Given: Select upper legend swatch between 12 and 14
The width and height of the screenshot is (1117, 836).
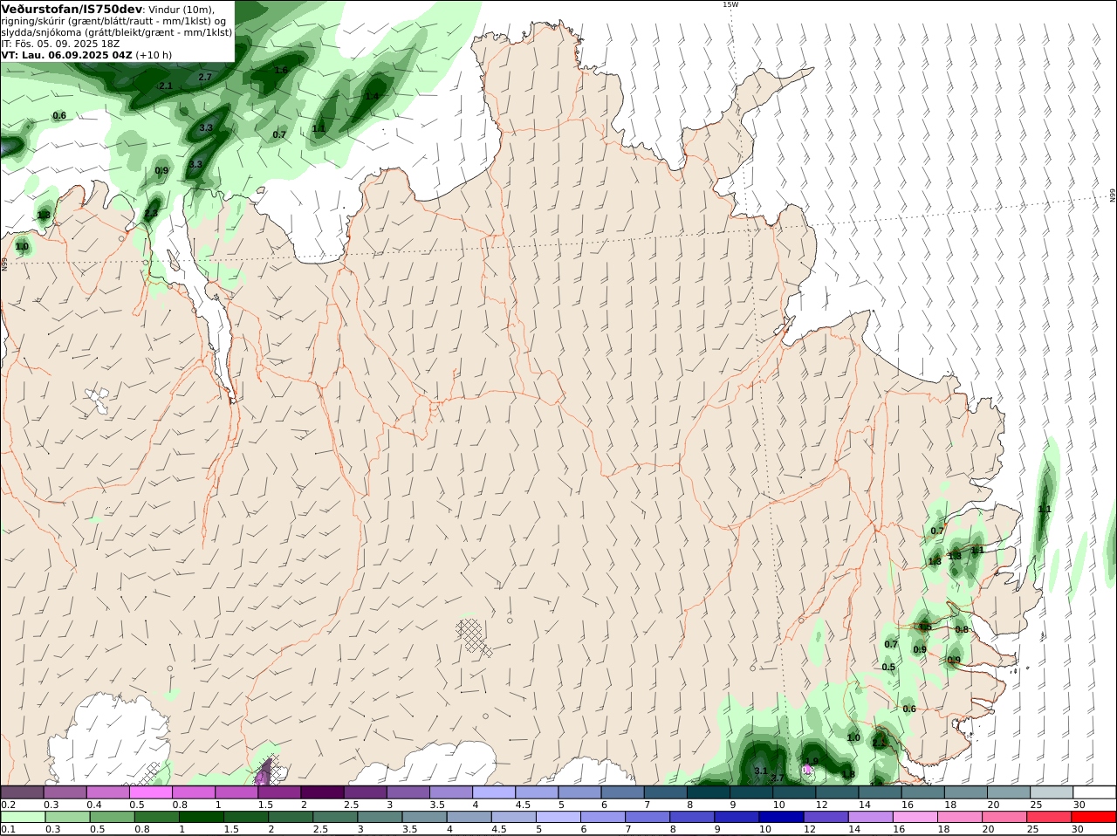Looking at the screenshot, I should click(x=836, y=792).
